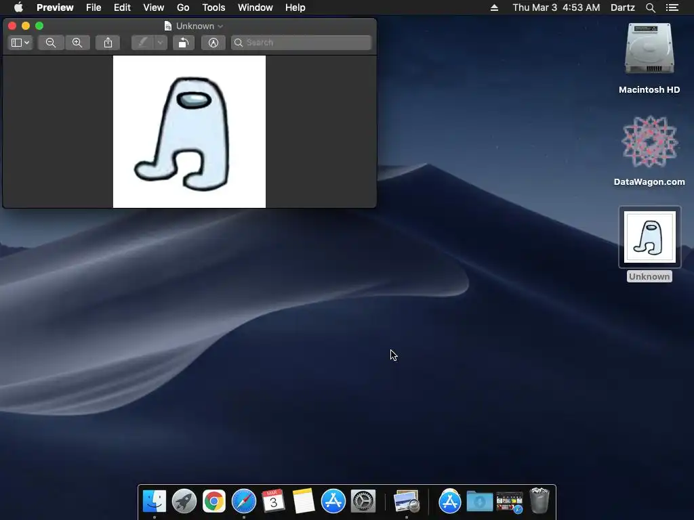This screenshot has height=520, width=694.
Task: Open Launchpad rocket icon in Dock
Action: click(184, 501)
